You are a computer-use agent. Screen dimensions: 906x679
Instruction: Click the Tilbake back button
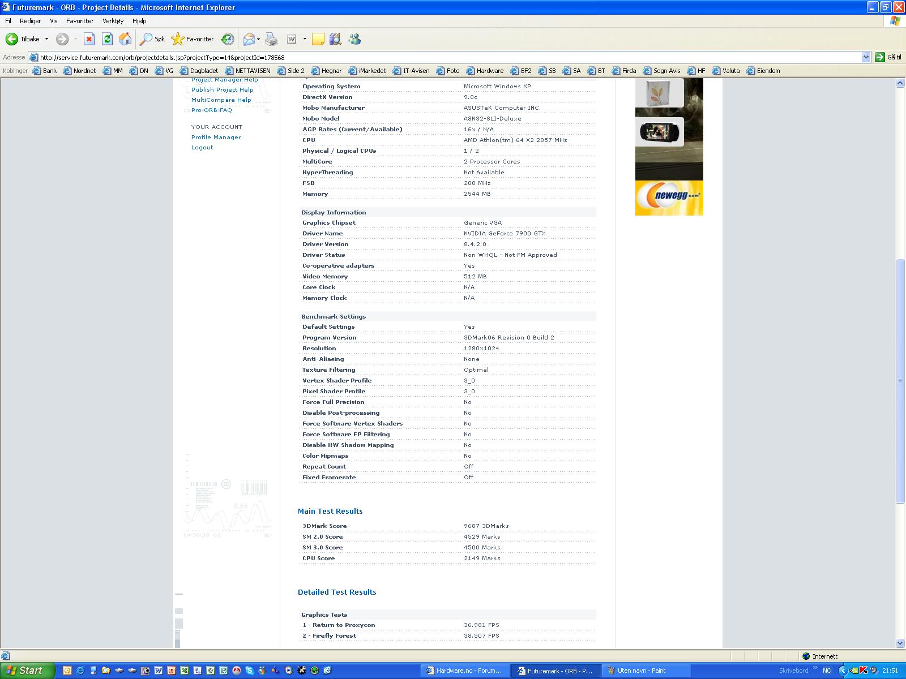pos(23,39)
